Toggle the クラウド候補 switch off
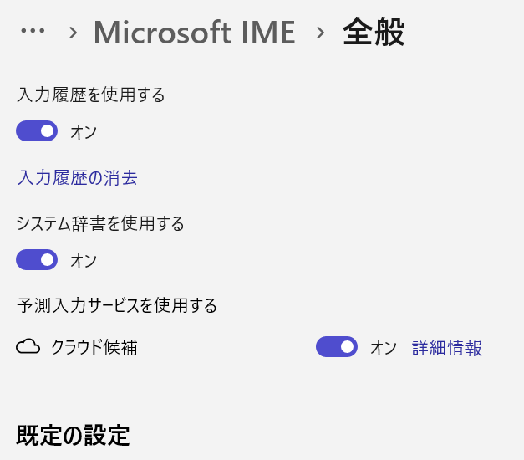This screenshot has height=460, width=524. [337, 347]
